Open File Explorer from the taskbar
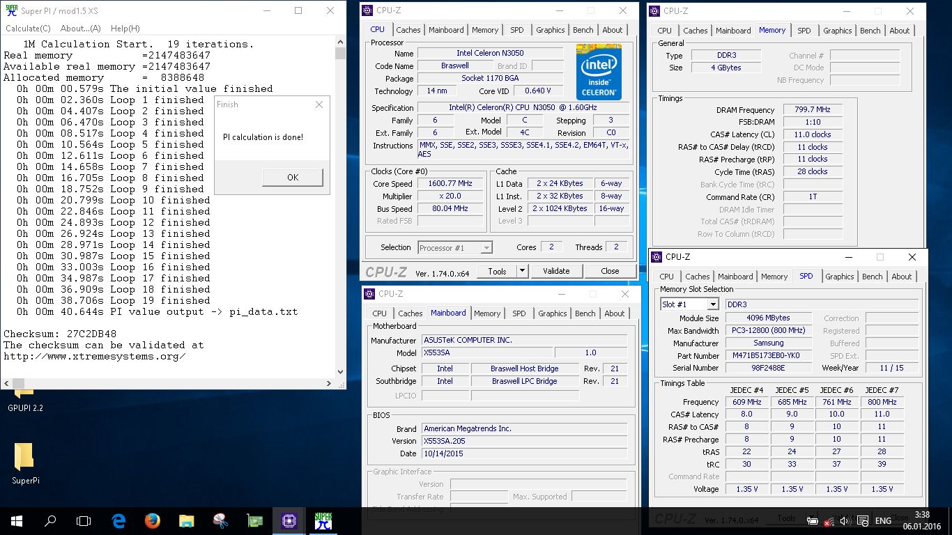 [x=186, y=520]
